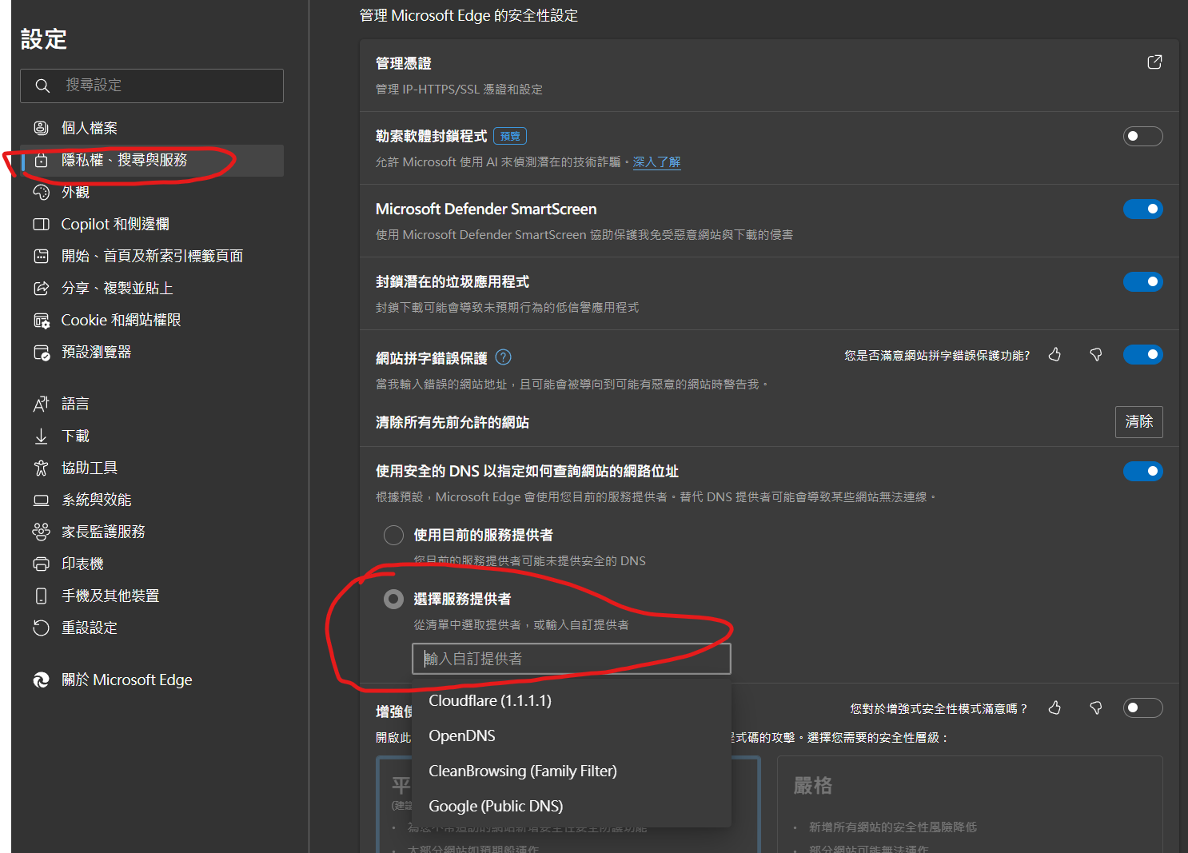Open 個人檔案 settings page
This screenshot has width=1188, height=853.
tap(152, 128)
